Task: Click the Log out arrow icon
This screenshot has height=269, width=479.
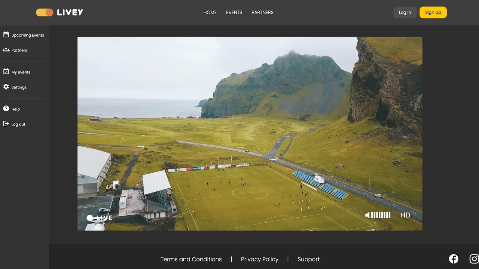Action: [x=6, y=124]
